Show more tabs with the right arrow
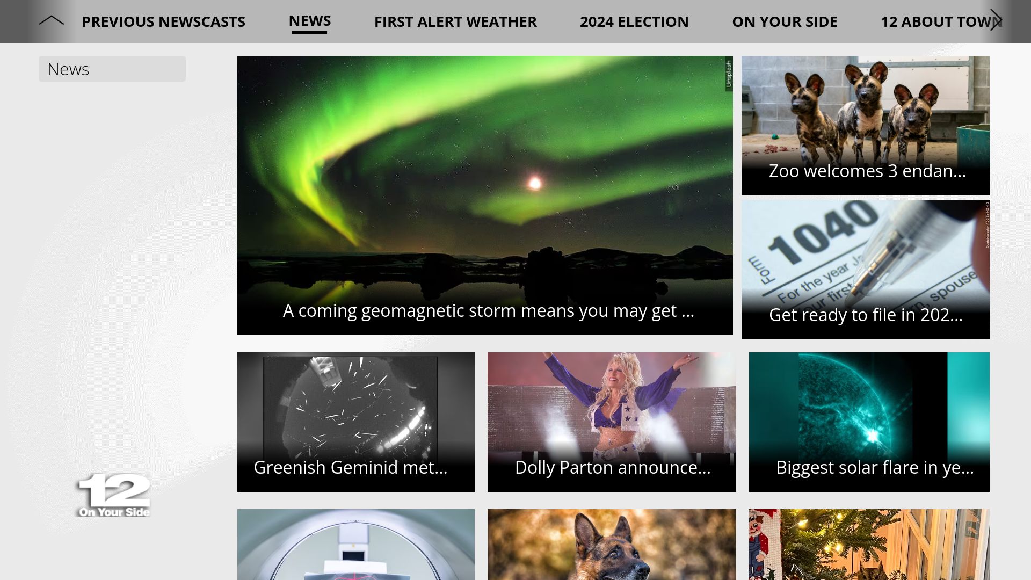Viewport: 1031px width, 580px height. click(x=996, y=20)
